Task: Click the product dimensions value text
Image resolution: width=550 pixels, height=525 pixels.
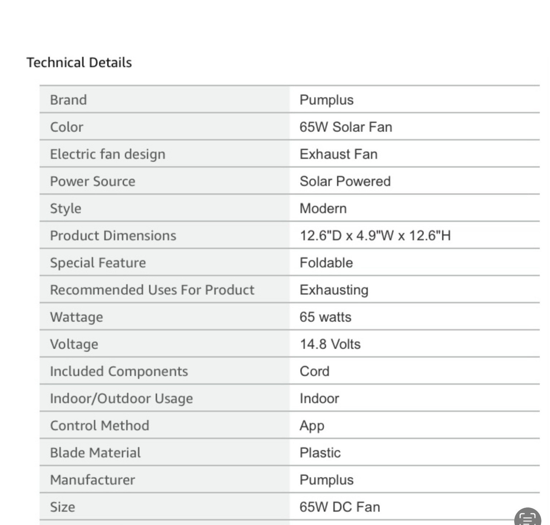Action: pos(375,236)
